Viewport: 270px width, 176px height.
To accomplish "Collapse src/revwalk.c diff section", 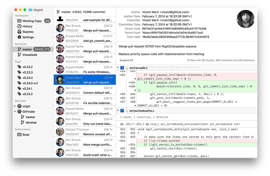I will (x=118, y=67).
